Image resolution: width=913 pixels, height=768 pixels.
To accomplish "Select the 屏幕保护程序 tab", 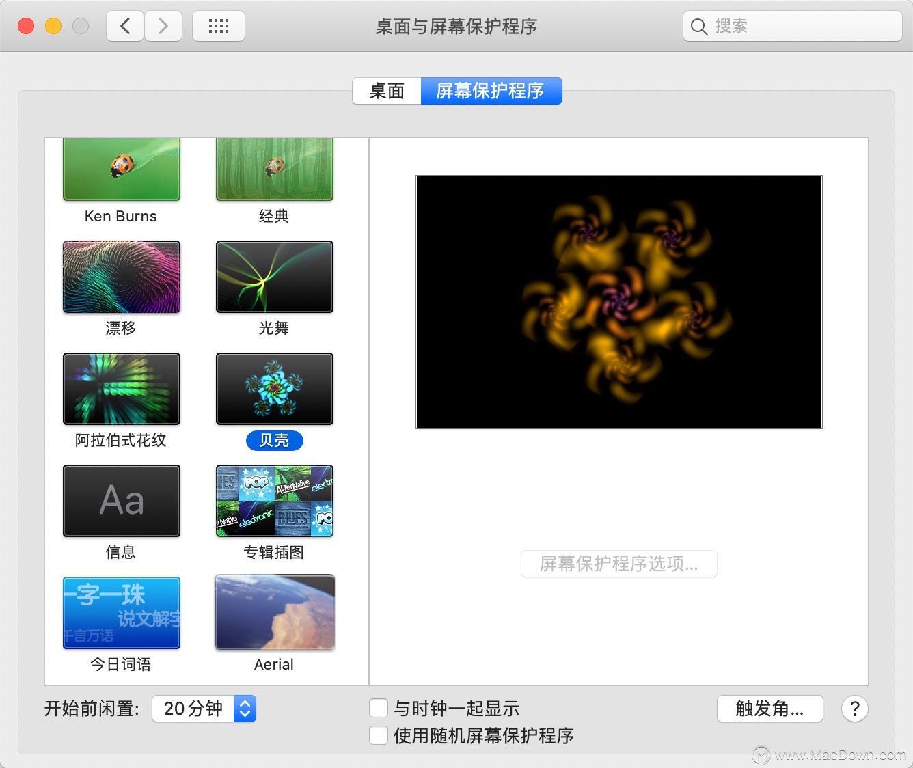I will click(x=492, y=90).
